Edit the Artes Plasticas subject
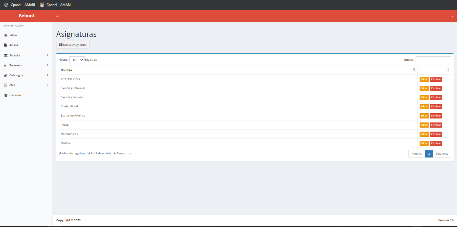Image resolution: width=457 pixels, height=227 pixels. 424,79
